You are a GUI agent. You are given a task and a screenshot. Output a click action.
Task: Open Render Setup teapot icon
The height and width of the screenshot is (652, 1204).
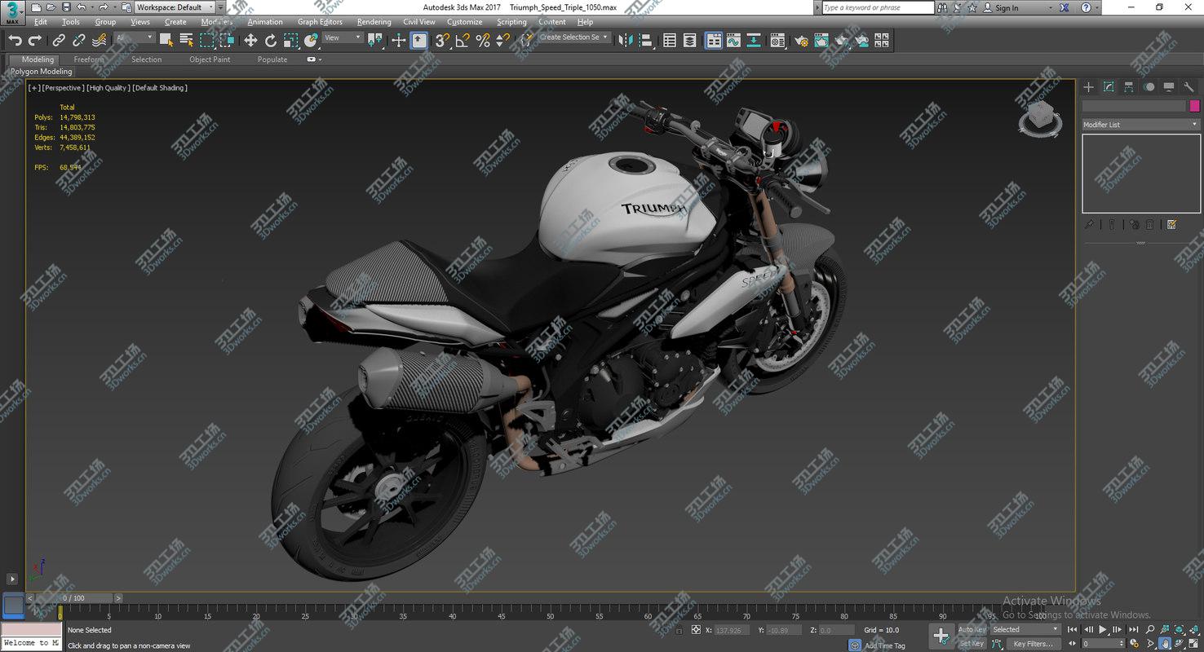tap(802, 40)
